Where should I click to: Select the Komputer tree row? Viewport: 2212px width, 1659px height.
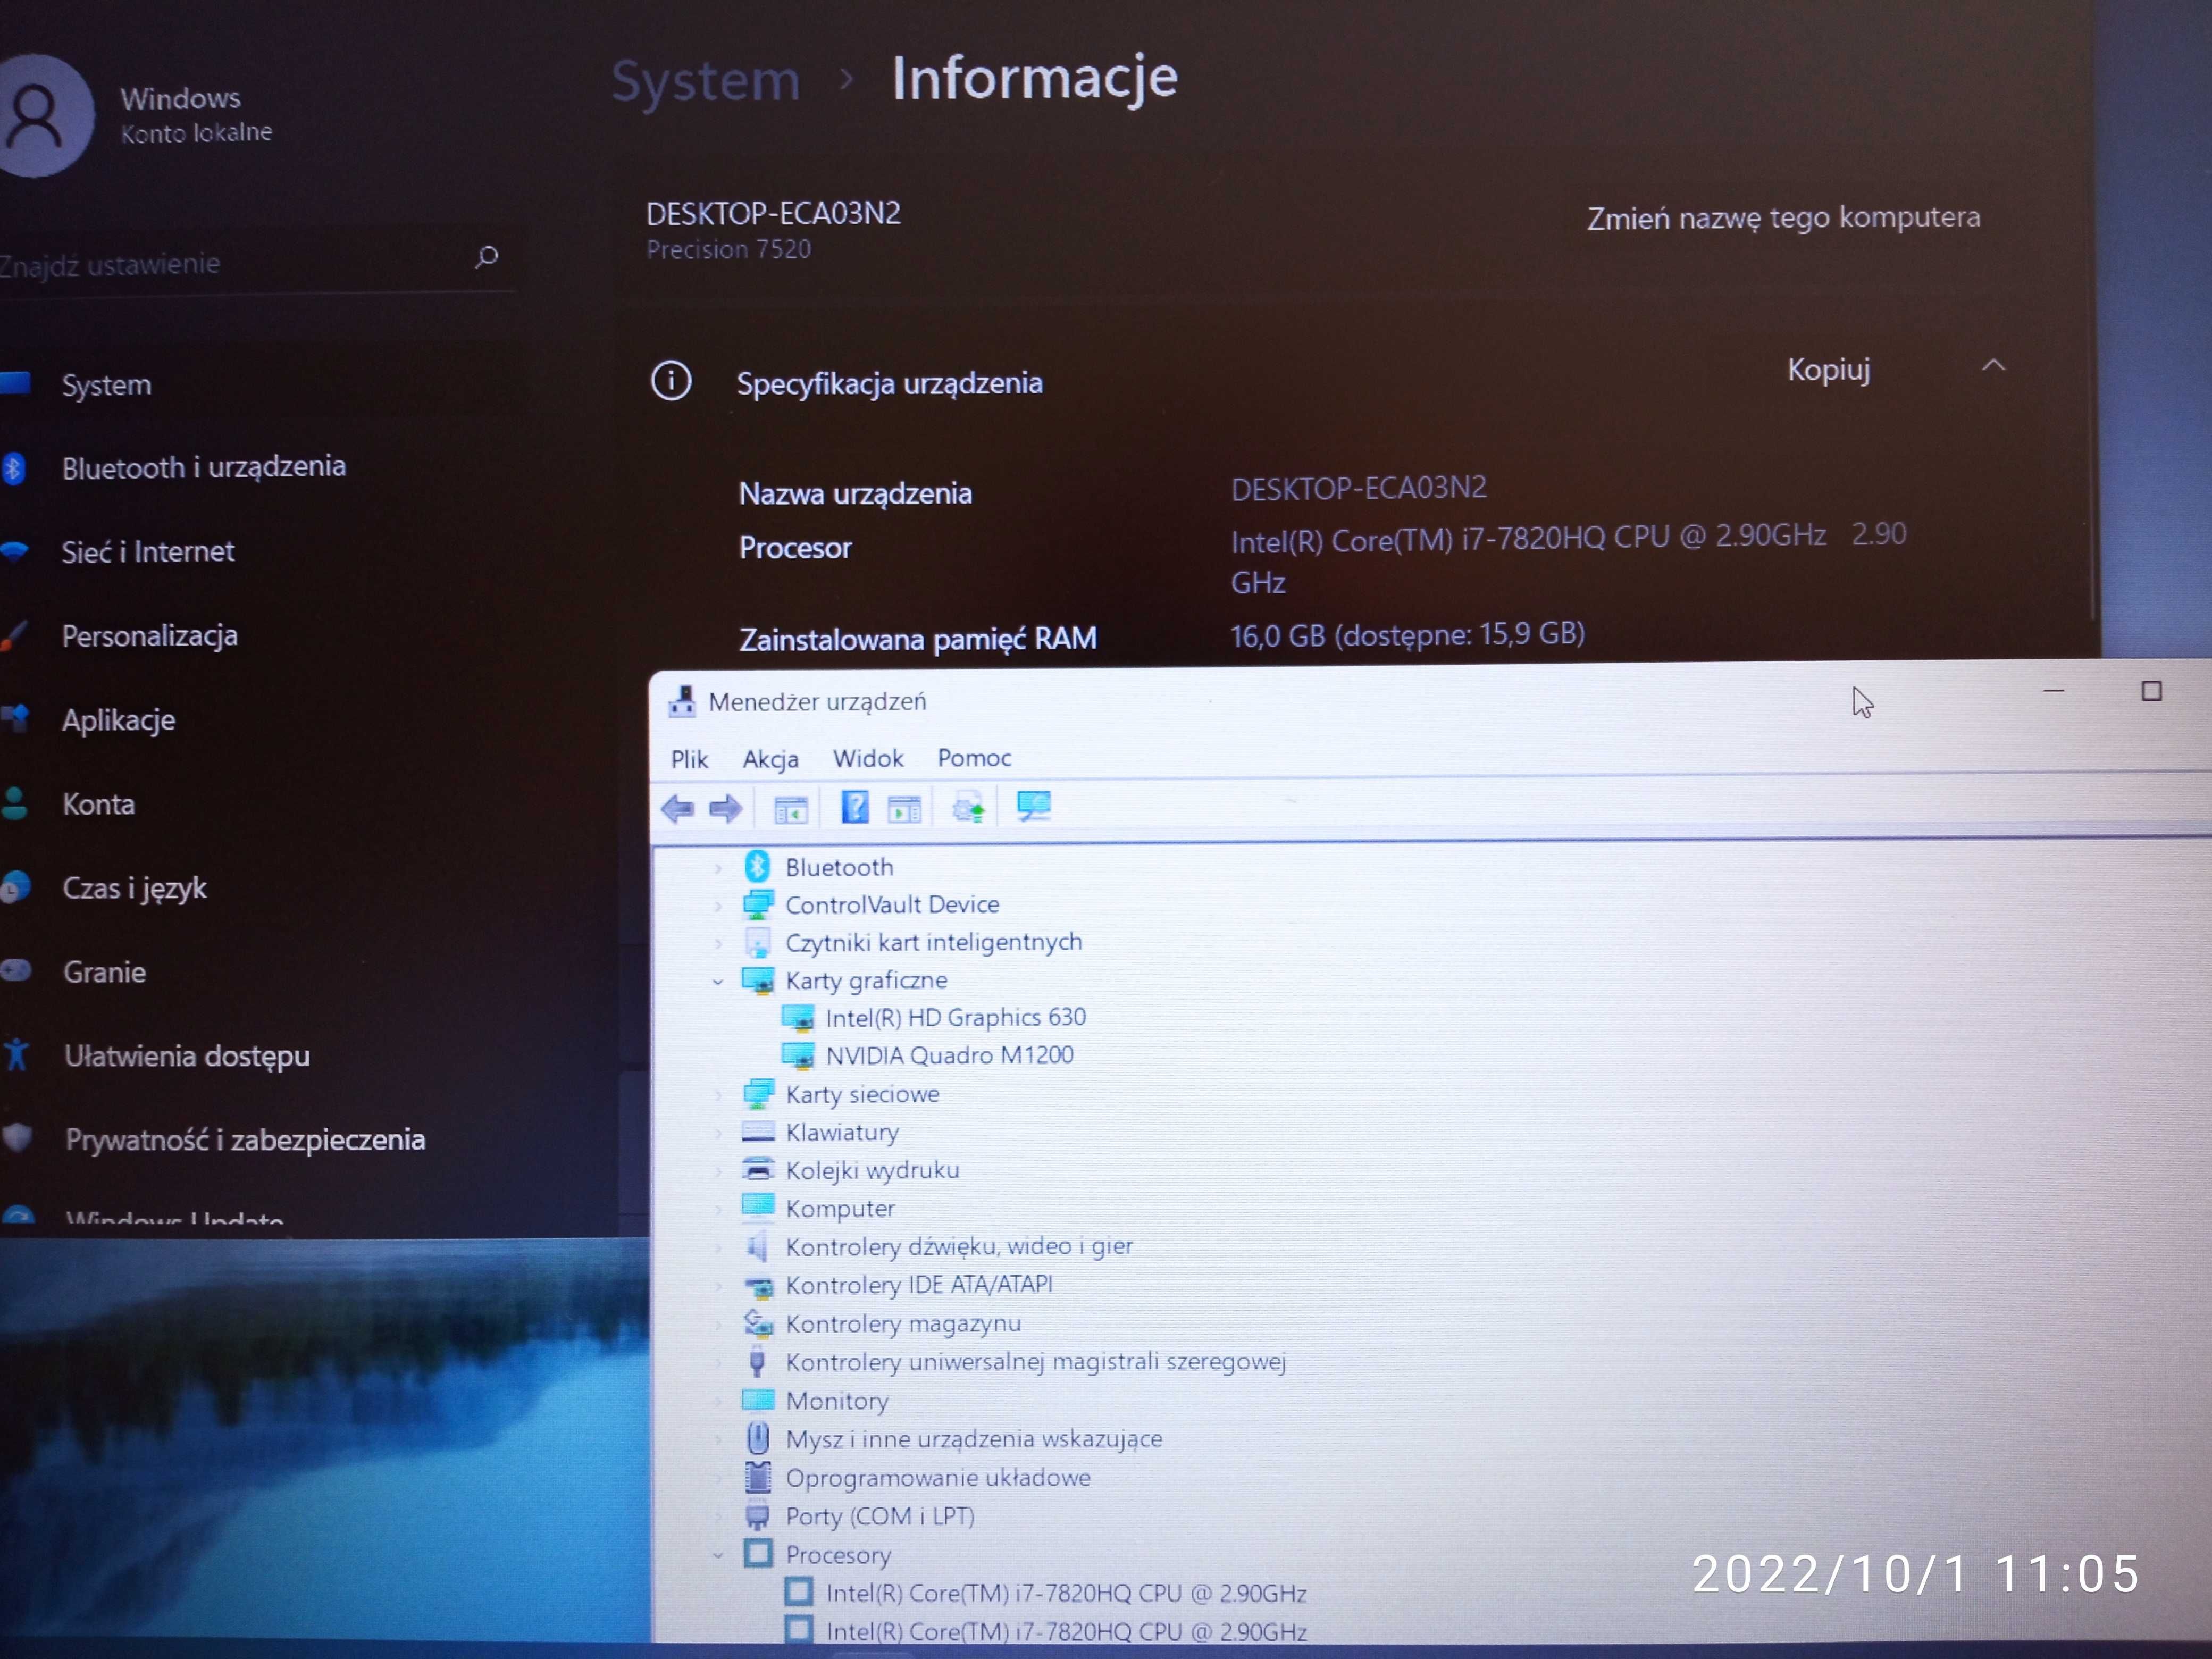840,1209
